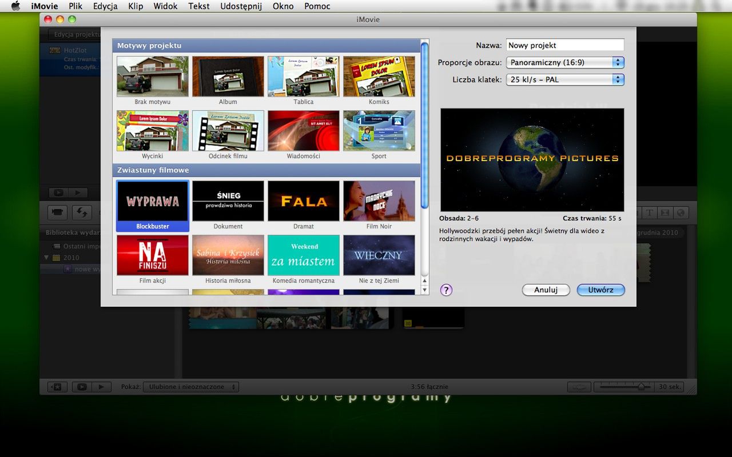732x457 pixels.
Task: Click the swap events and projects icon
Action: click(82, 213)
